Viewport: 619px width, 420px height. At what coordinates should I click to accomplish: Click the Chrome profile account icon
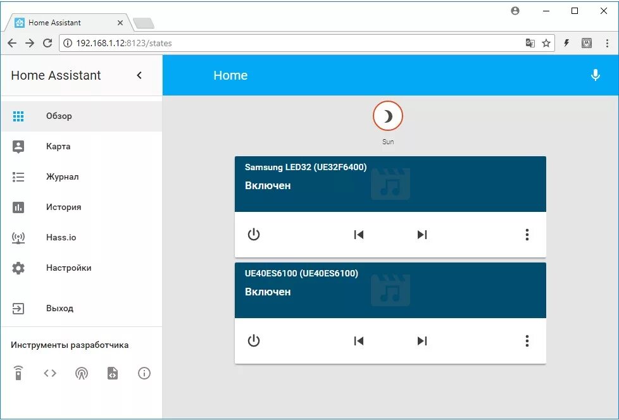coord(515,11)
